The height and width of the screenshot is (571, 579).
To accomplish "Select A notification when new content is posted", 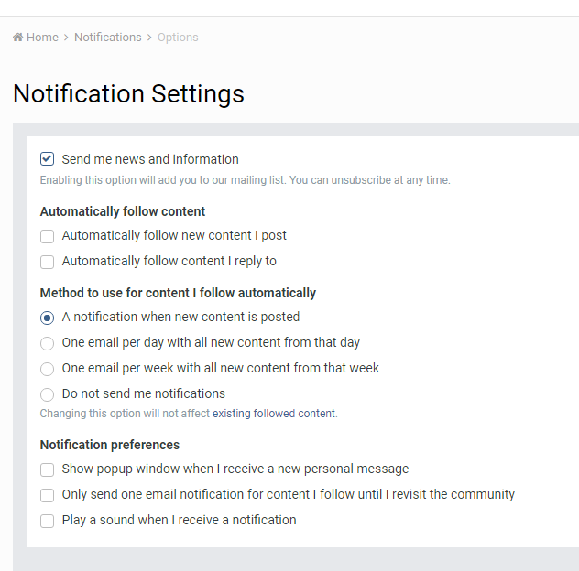I will point(47,318).
